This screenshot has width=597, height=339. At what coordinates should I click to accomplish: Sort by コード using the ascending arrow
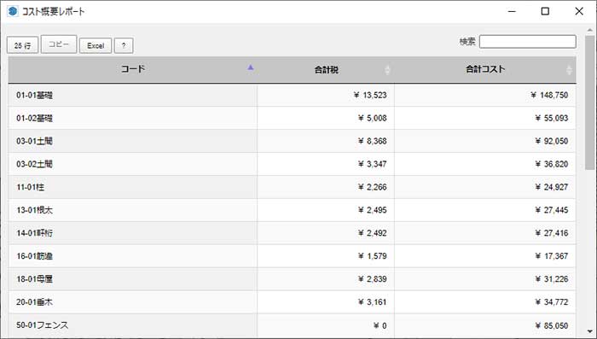[250, 67]
